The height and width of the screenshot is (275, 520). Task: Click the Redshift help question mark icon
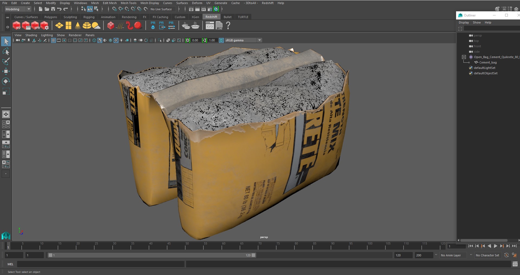tap(228, 26)
